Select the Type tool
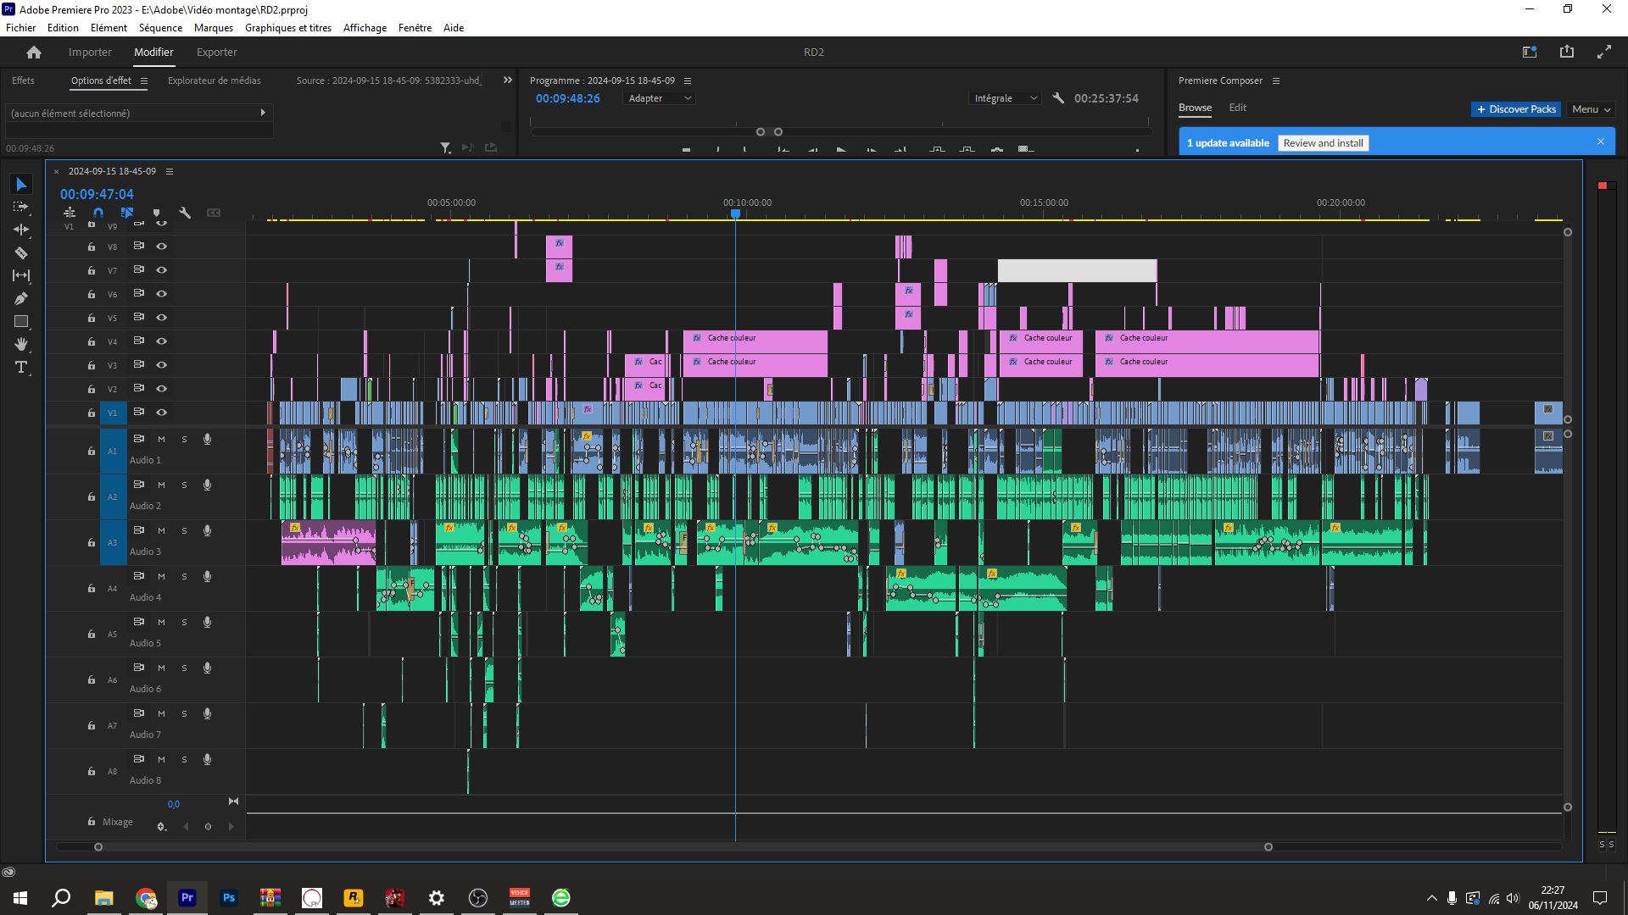This screenshot has width=1628, height=915. coord(21,367)
